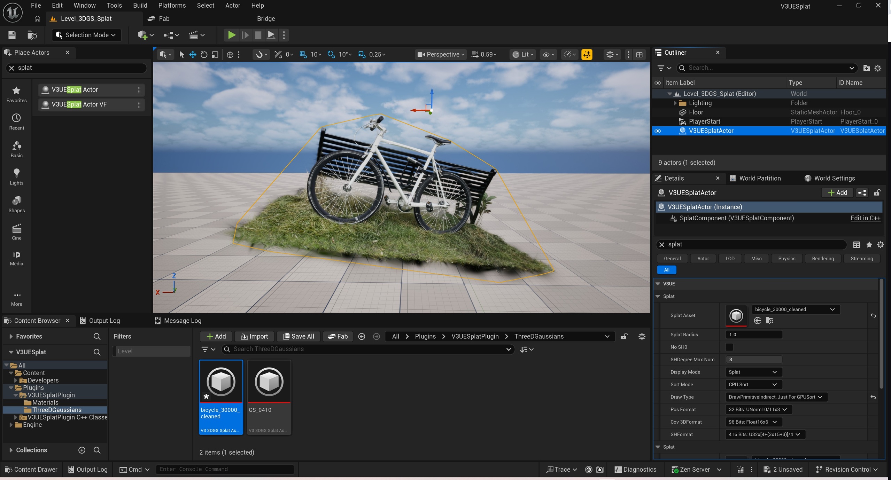Open Perspective viewport type dropdown
891x480 pixels.
click(441, 54)
